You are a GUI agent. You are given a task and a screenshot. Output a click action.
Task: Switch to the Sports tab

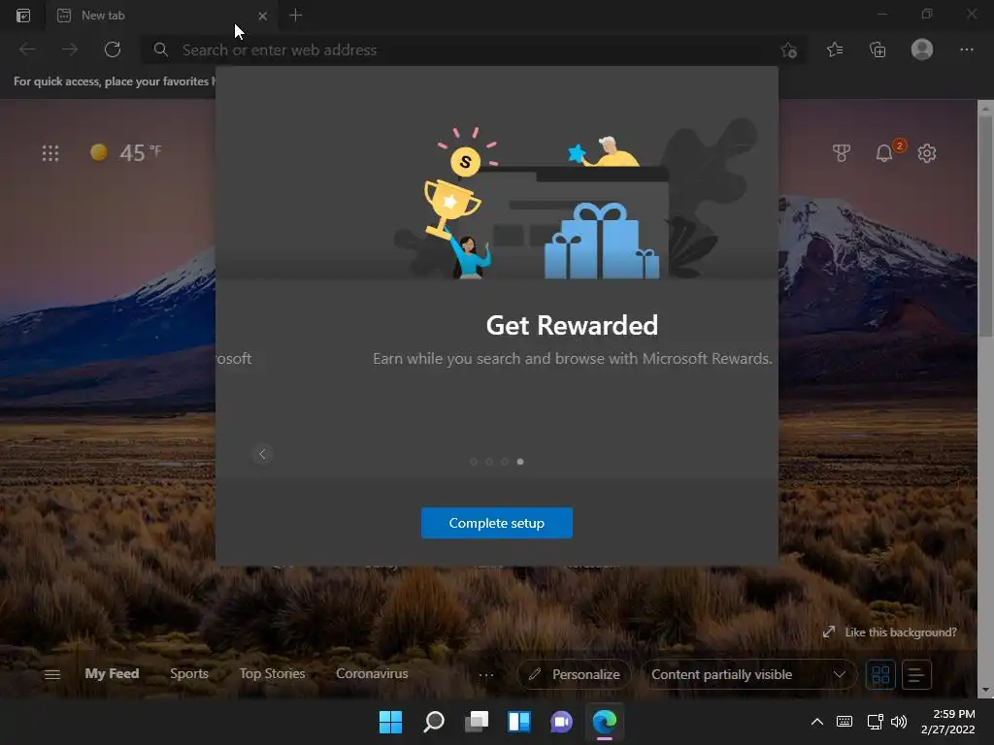(189, 673)
